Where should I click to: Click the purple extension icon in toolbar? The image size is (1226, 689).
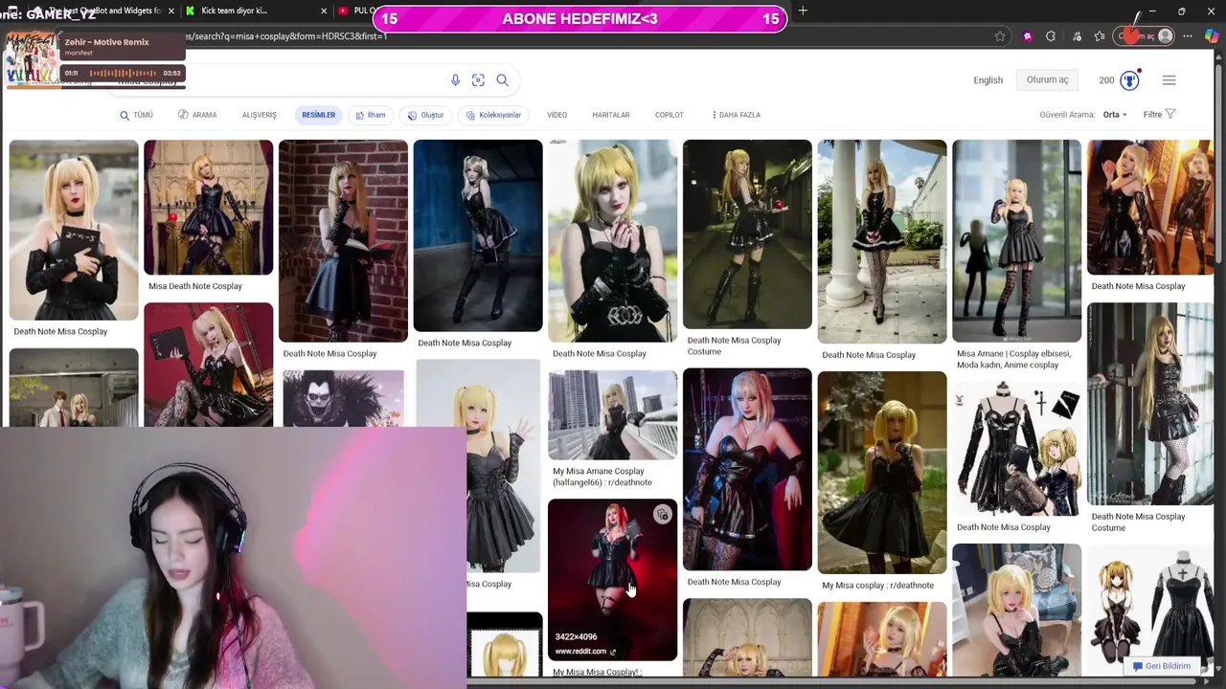pyautogui.click(x=1027, y=36)
